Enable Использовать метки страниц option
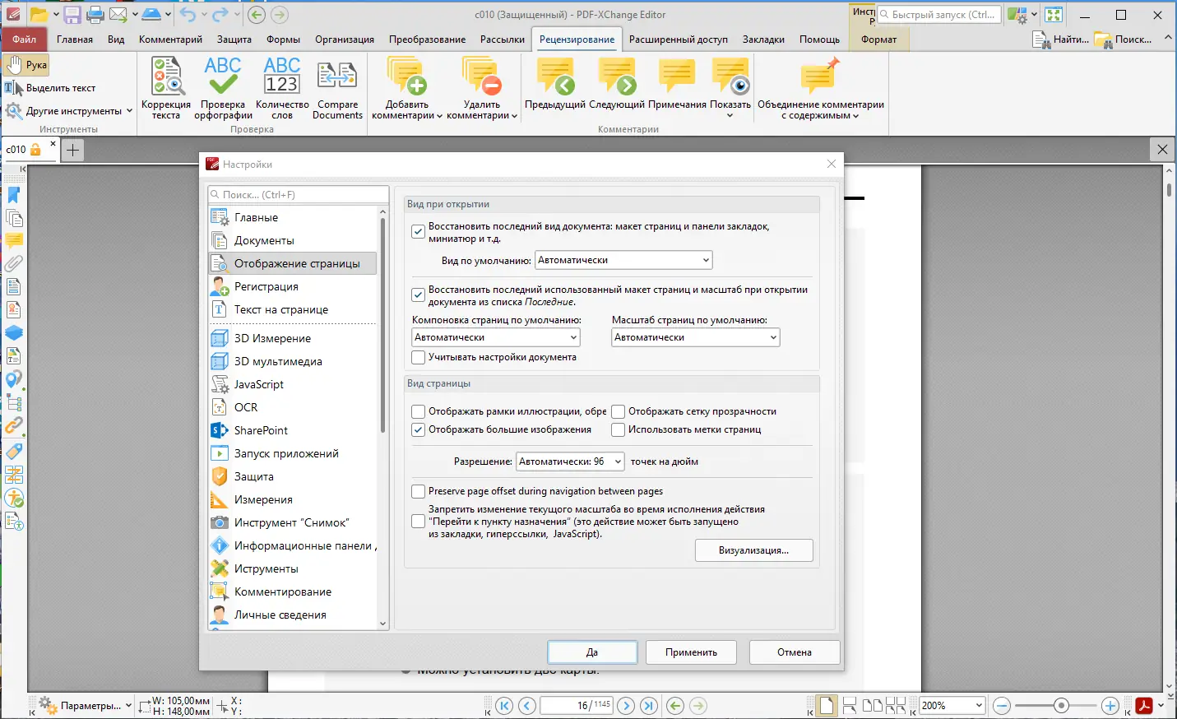Screen dimensions: 1177x719 617,429
